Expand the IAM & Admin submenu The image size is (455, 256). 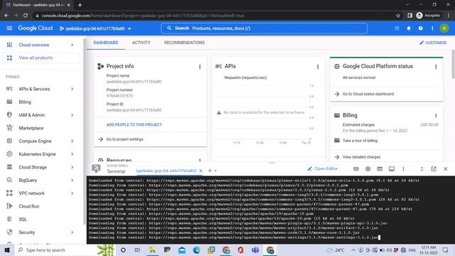point(73,115)
